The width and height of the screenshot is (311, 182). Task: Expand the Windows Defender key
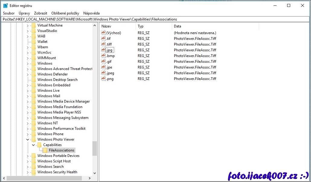28,74
